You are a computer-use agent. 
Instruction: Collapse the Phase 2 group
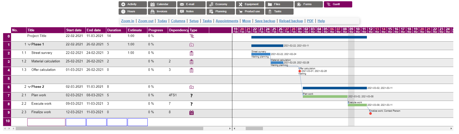point(29,87)
